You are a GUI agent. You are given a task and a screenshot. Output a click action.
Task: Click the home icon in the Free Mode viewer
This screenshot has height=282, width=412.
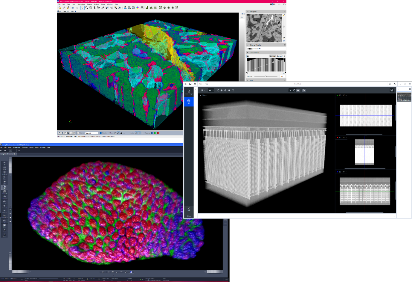coord(185,84)
